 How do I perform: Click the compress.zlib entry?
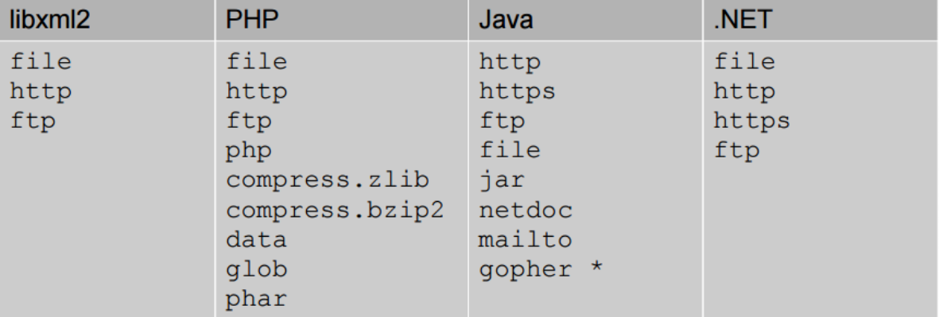(x=328, y=180)
